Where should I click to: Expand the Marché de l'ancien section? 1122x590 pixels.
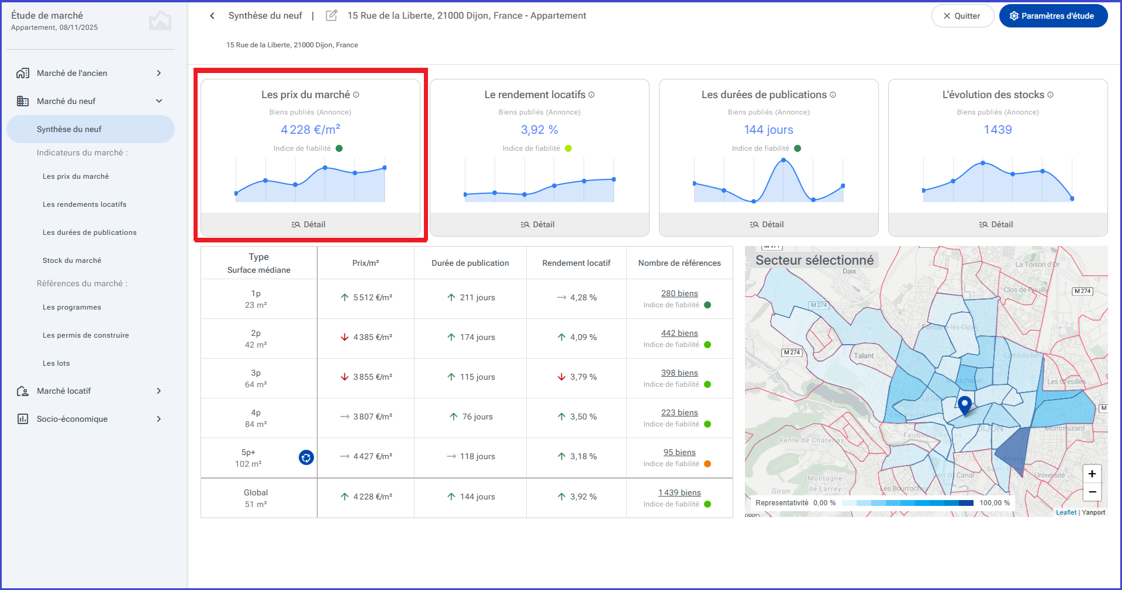[x=158, y=73]
